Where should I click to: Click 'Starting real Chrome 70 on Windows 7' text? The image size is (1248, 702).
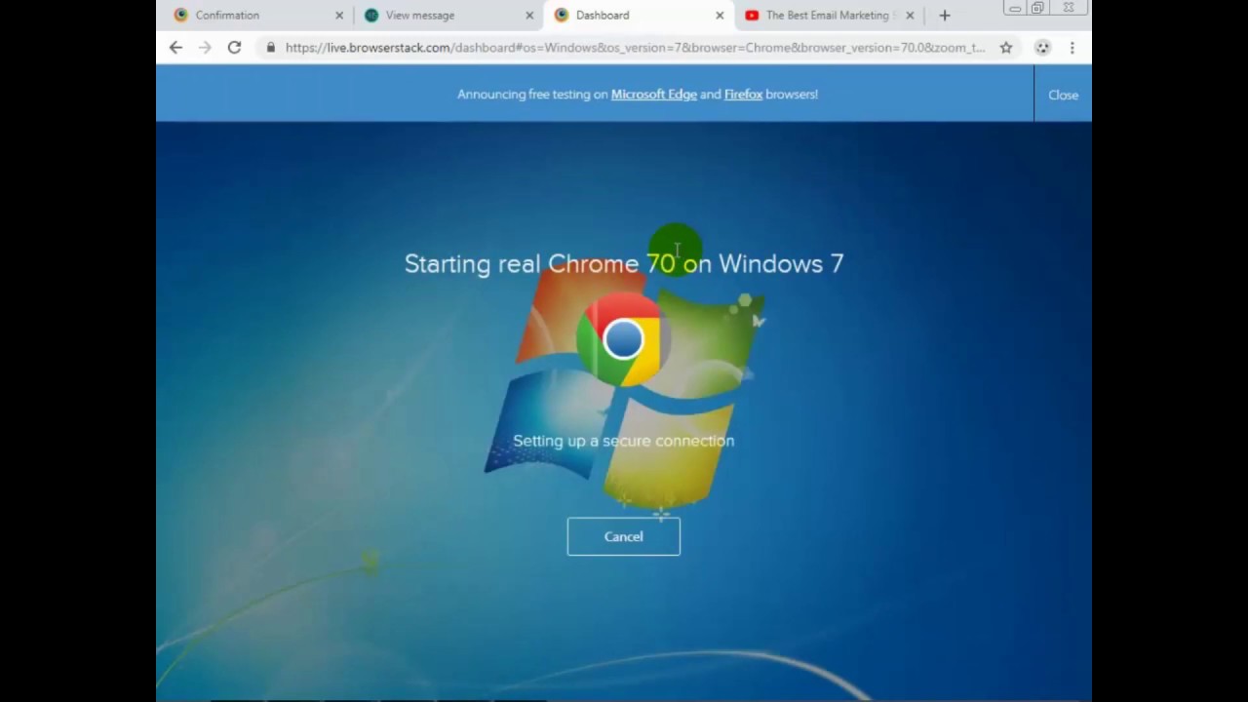(624, 263)
